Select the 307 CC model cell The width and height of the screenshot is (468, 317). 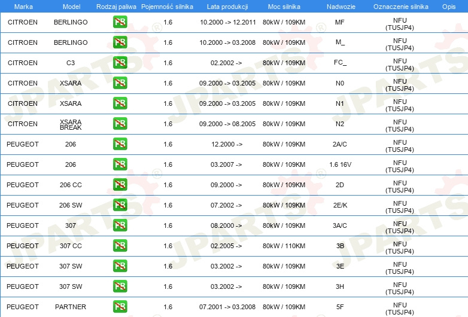pyautogui.click(x=71, y=246)
